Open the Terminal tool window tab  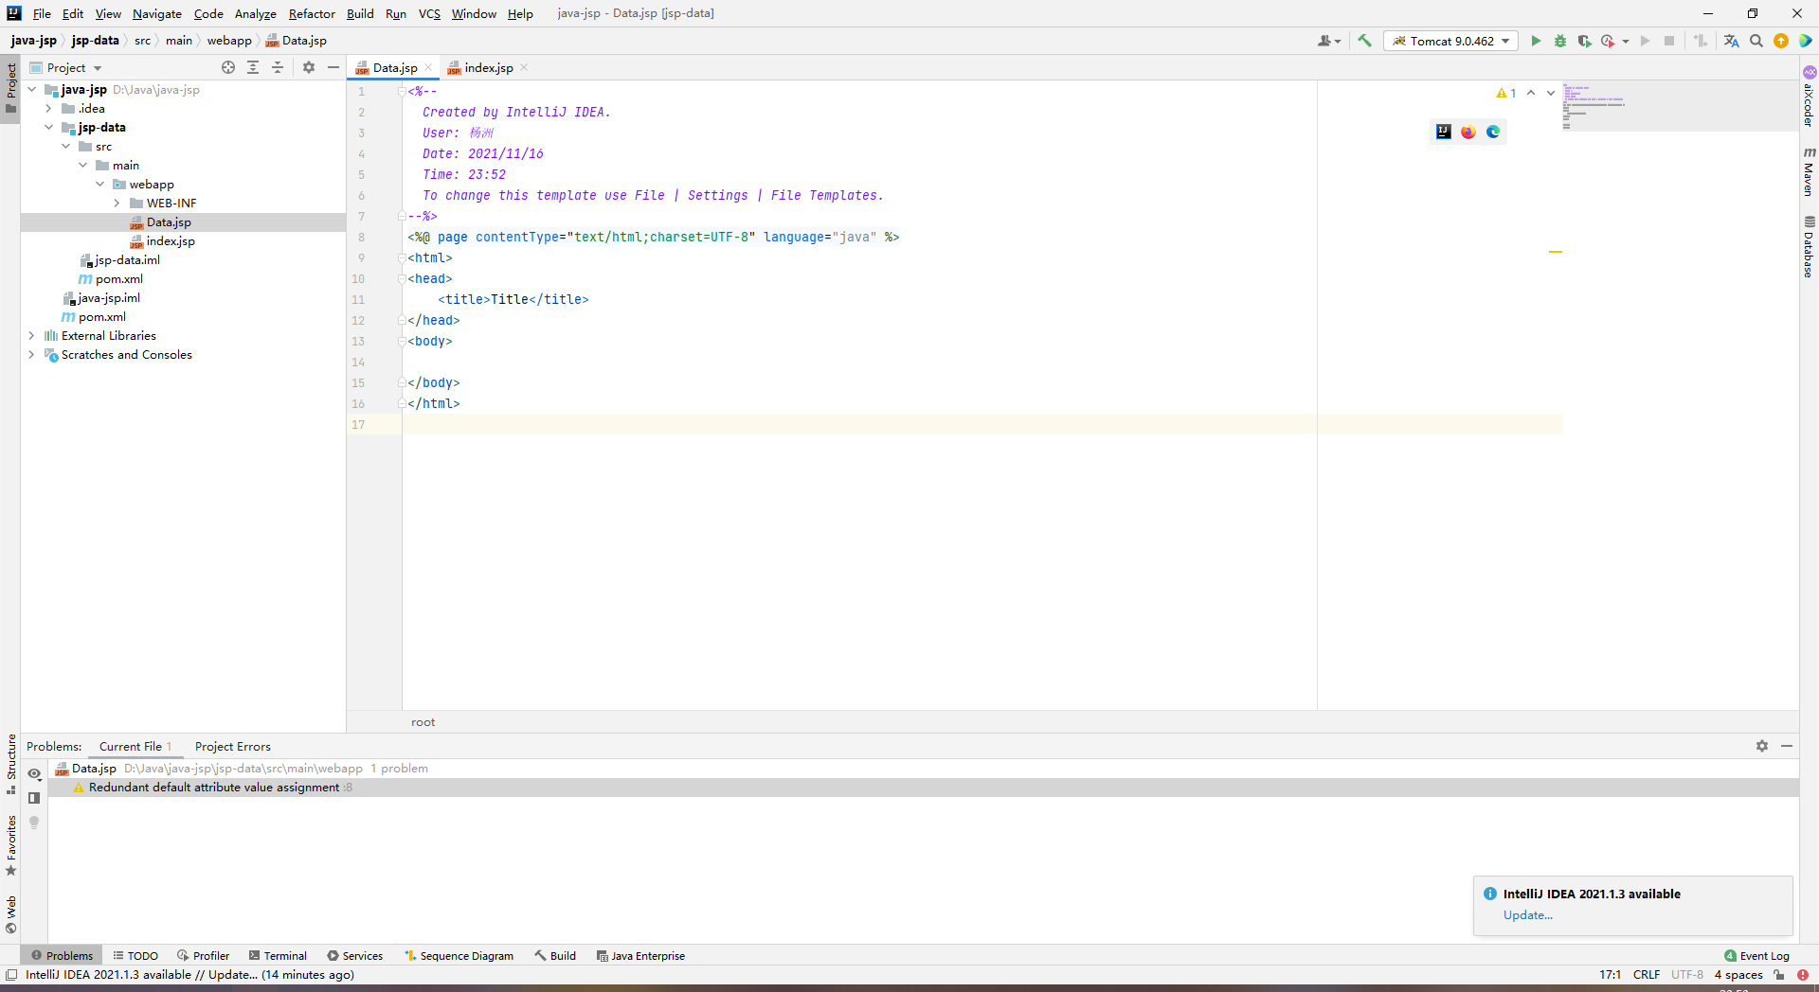tap(278, 956)
